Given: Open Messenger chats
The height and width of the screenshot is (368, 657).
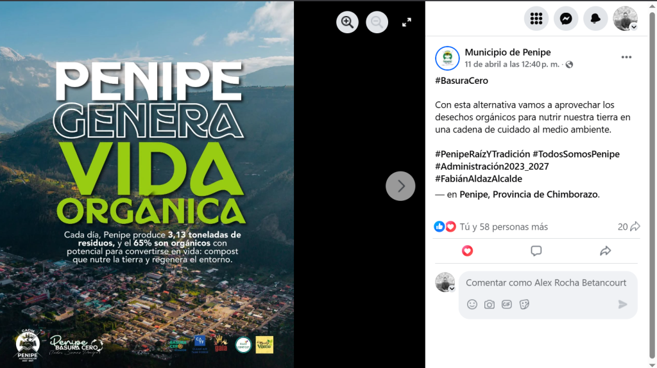Looking at the screenshot, I should [x=566, y=19].
